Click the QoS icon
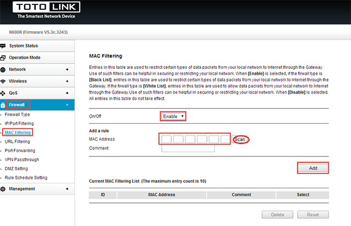This screenshot has width=351, height=226. tap(3, 93)
